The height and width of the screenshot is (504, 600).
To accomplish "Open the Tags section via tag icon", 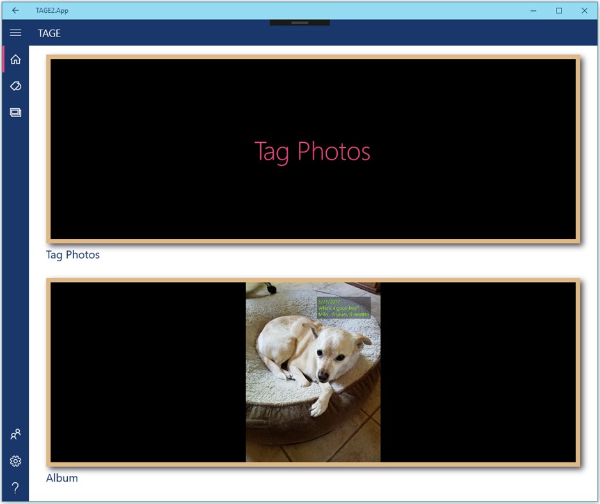I will coord(15,86).
